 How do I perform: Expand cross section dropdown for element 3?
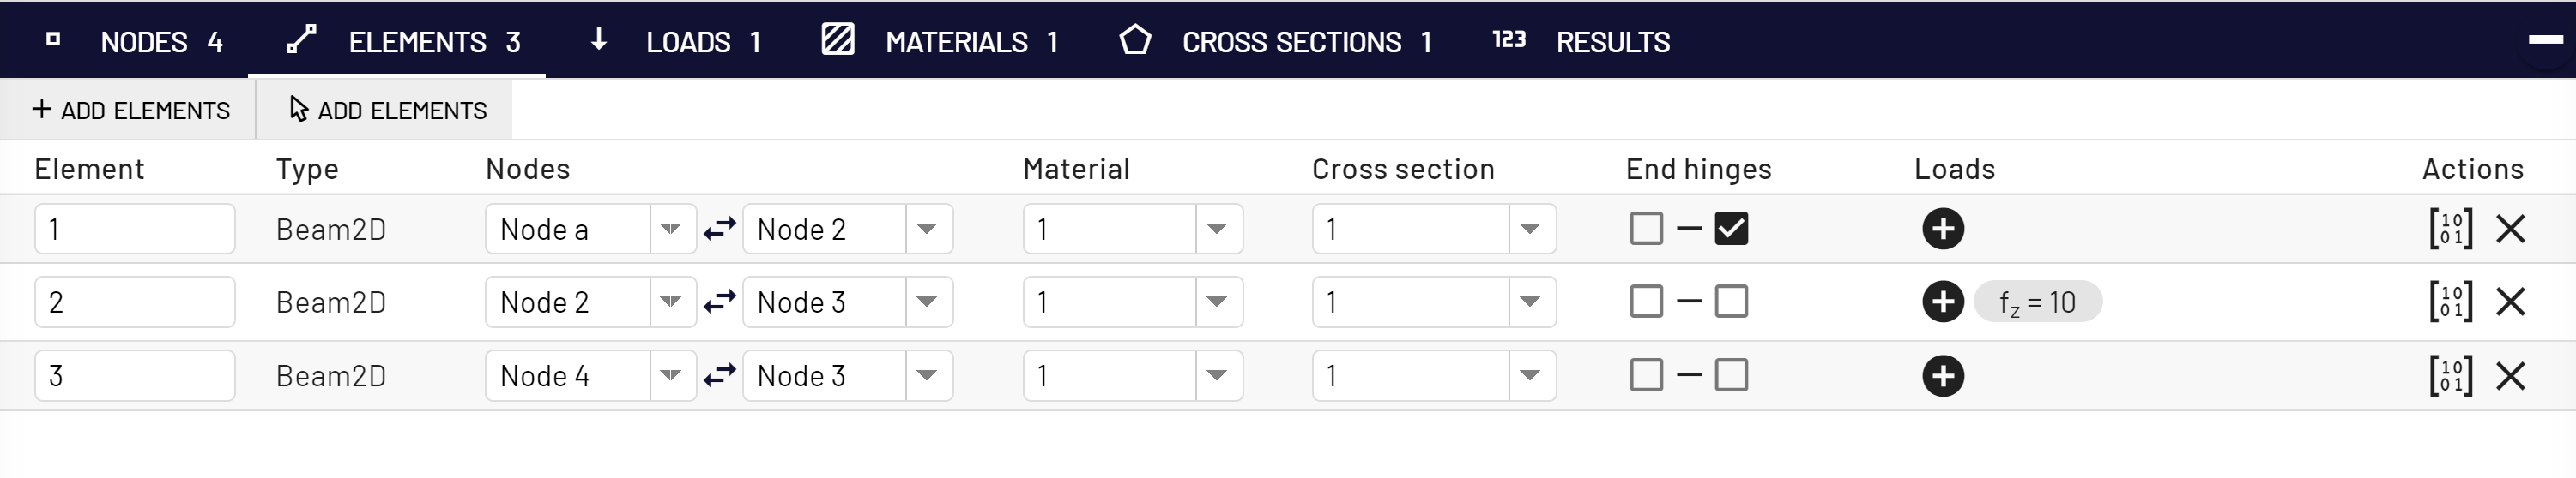pyautogui.click(x=1434, y=376)
